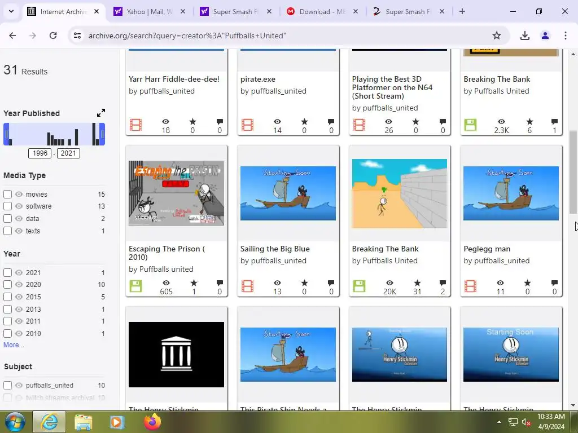Click the 1996 start year field
The height and width of the screenshot is (433, 578).
tap(40, 153)
